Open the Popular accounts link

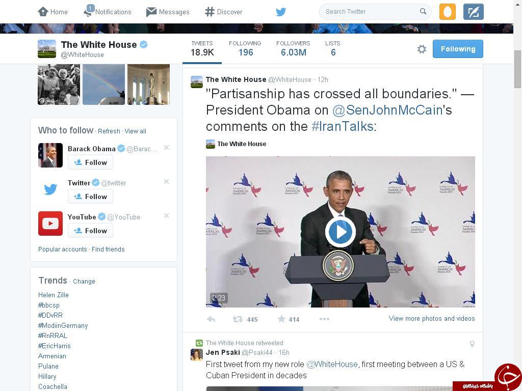click(62, 249)
